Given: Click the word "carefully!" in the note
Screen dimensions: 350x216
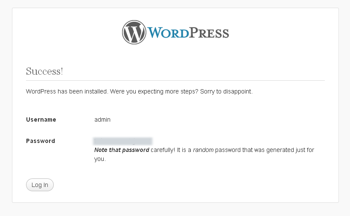Looking at the screenshot, I should tap(163, 150).
